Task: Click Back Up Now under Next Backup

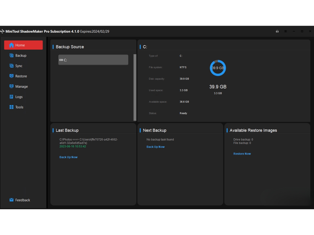Action: (x=156, y=147)
